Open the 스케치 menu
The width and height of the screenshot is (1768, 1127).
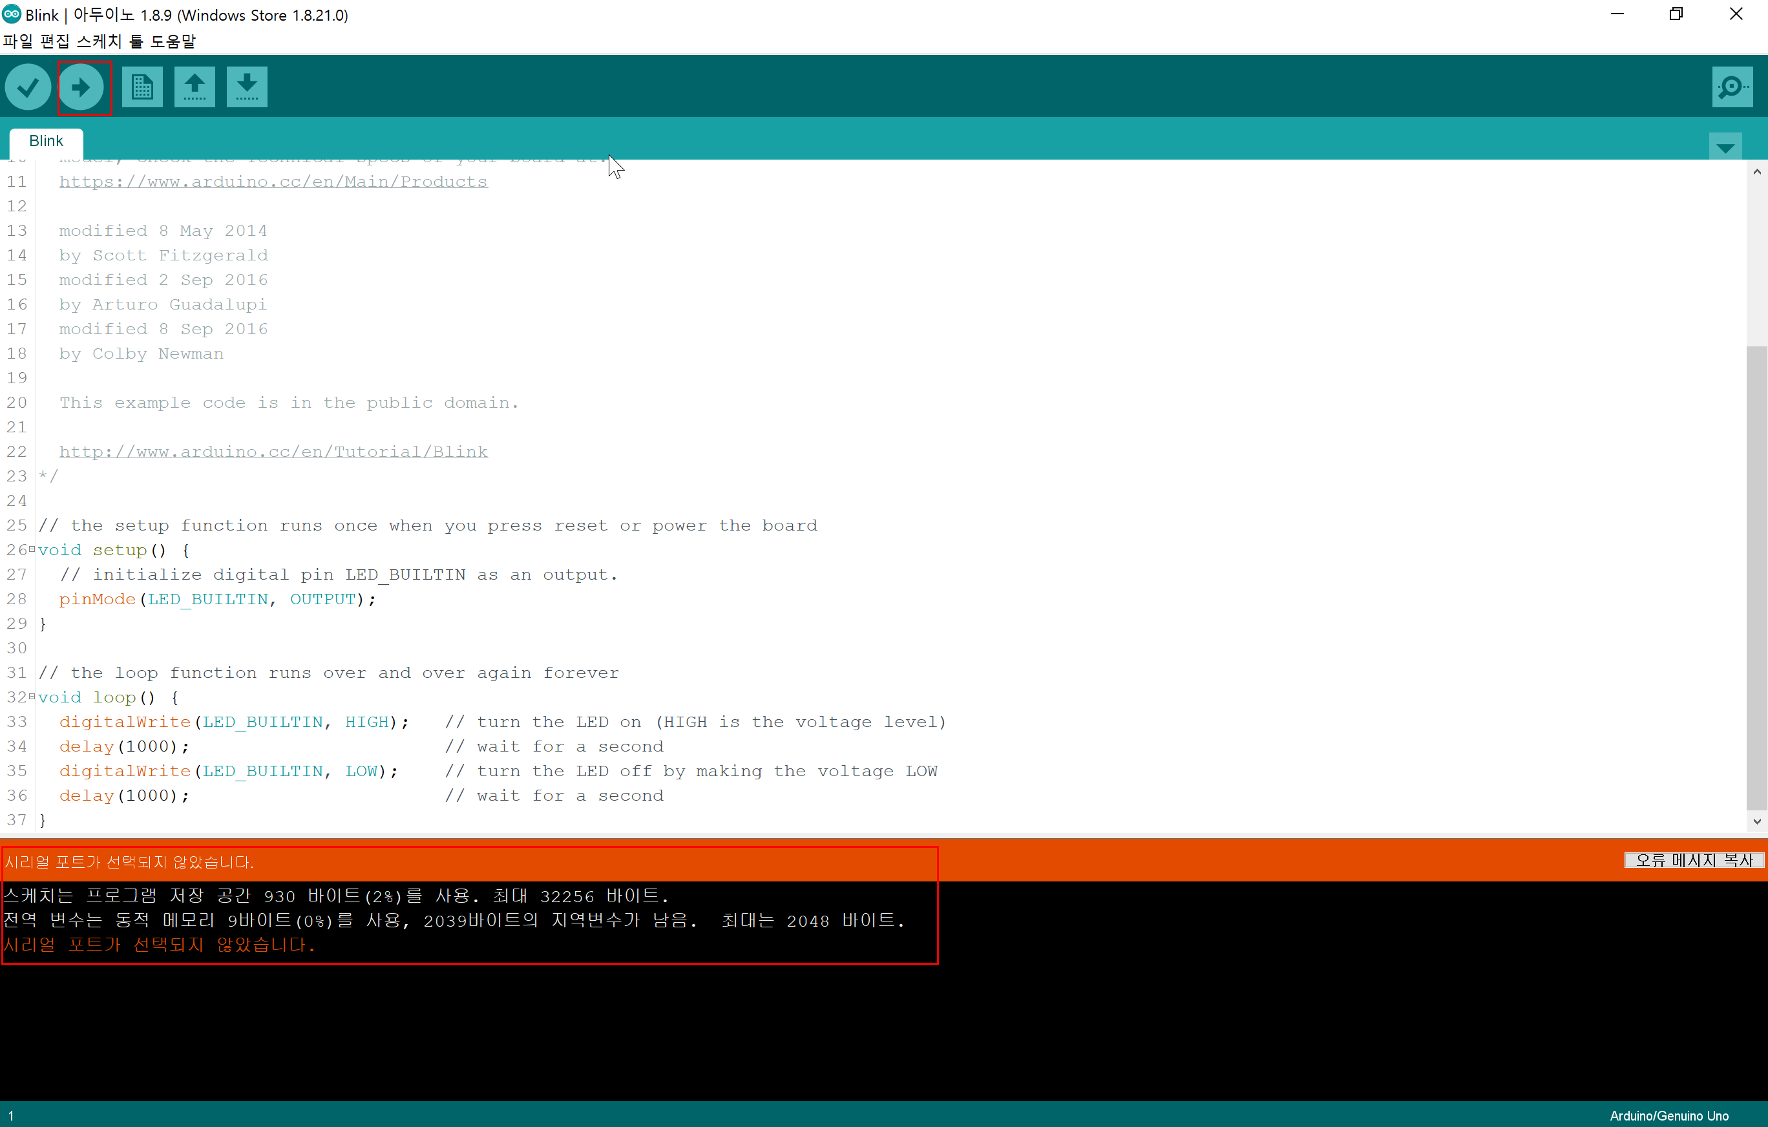99,41
